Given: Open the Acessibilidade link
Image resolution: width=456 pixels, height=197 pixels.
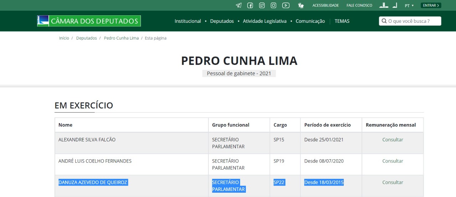Looking at the screenshot, I should pyautogui.click(x=326, y=5).
